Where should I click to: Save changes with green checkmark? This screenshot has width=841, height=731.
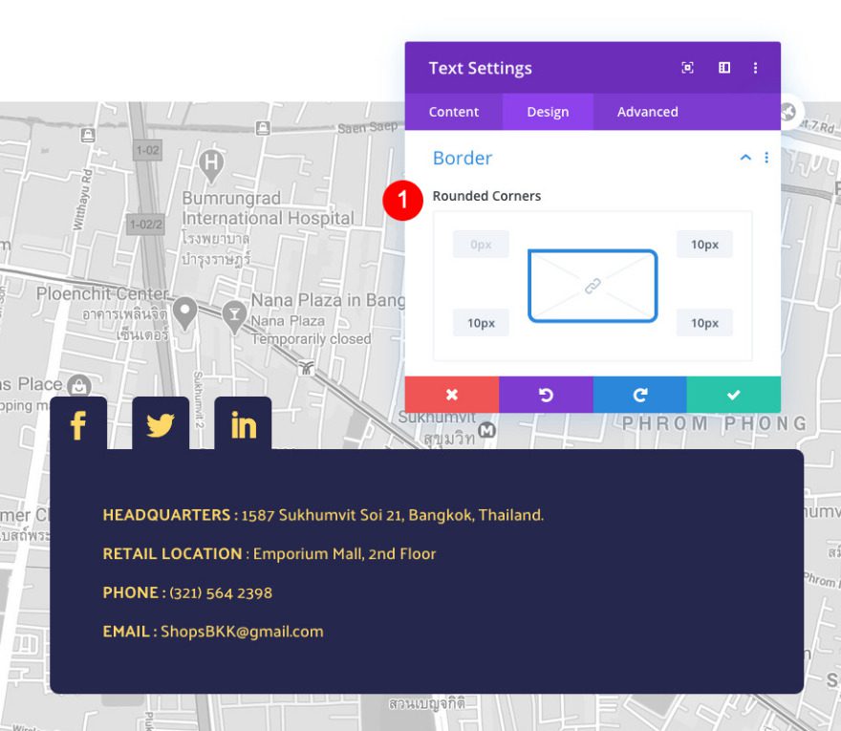[x=733, y=395]
